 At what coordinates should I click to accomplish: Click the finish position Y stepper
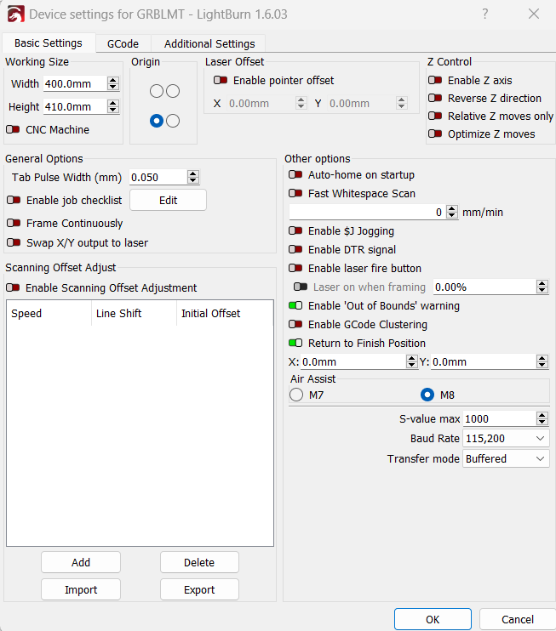[542, 361]
